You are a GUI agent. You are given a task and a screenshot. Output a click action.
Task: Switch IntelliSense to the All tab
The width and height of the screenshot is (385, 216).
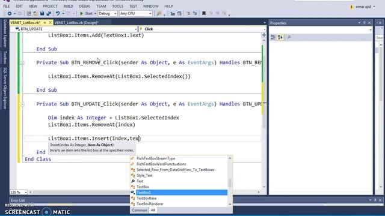click(x=153, y=210)
